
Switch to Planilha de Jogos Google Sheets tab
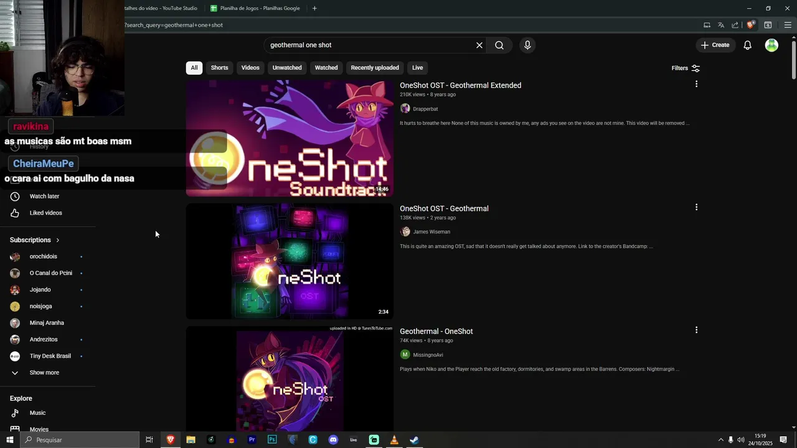click(255, 8)
